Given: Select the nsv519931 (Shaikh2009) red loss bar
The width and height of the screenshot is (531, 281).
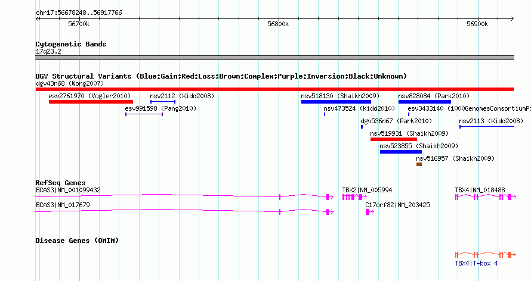Looking at the screenshot, I should [x=394, y=139].
